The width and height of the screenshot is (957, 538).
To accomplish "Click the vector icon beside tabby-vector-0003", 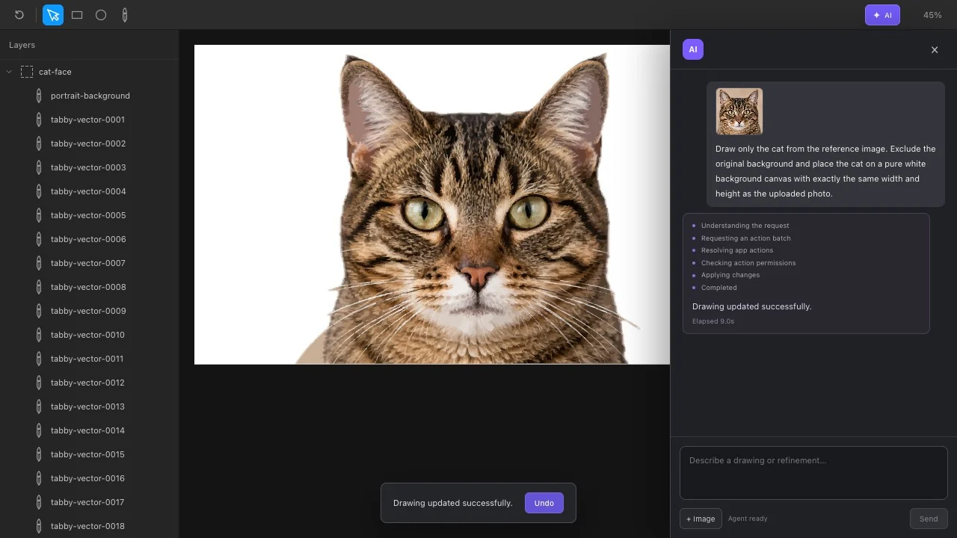I will (39, 167).
